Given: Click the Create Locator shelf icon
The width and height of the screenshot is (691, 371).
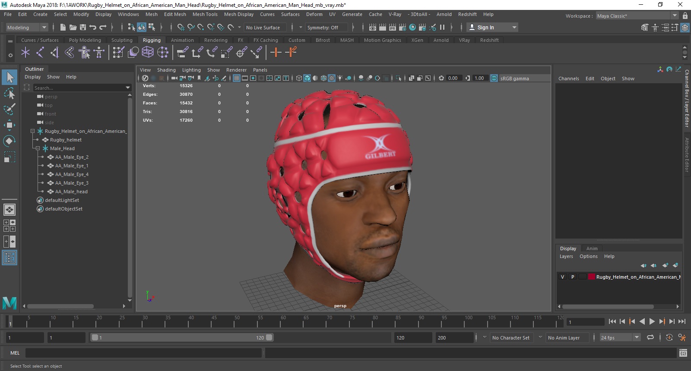Looking at the screenshot, I should click(25, 53).
